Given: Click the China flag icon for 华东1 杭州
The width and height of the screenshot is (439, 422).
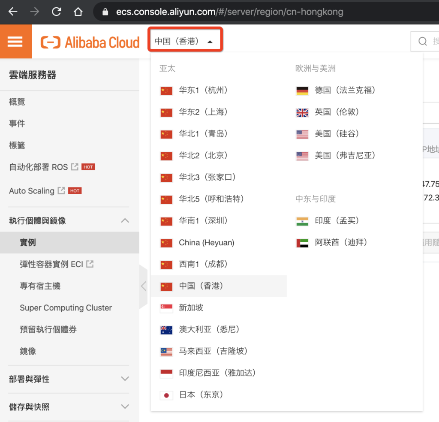Looking at the screenshot, I should [x=166, y=91].
